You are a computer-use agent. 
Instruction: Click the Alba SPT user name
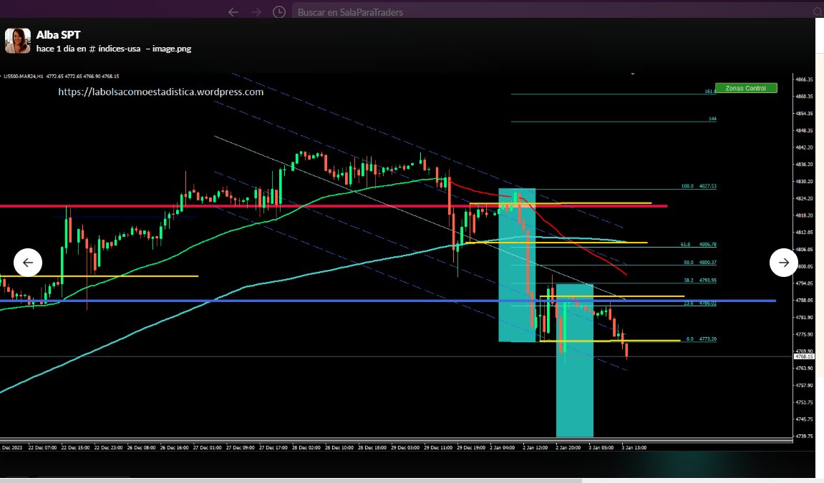coord(58,34)
